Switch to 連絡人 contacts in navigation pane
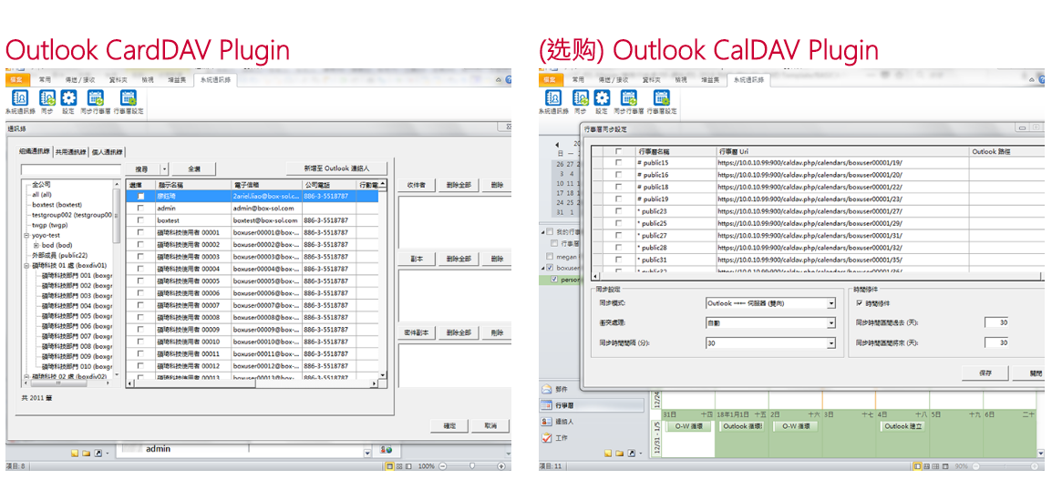1052x490 pixels. pos(547,422)
